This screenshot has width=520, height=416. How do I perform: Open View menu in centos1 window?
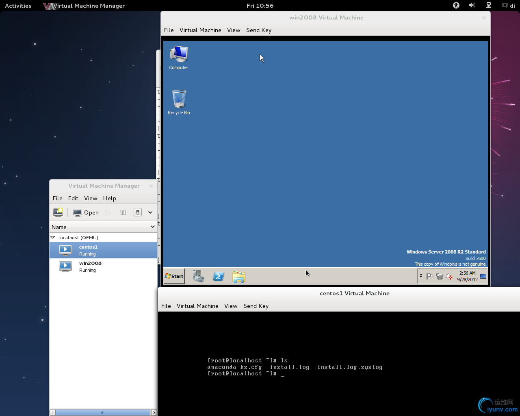coord(231,306)
